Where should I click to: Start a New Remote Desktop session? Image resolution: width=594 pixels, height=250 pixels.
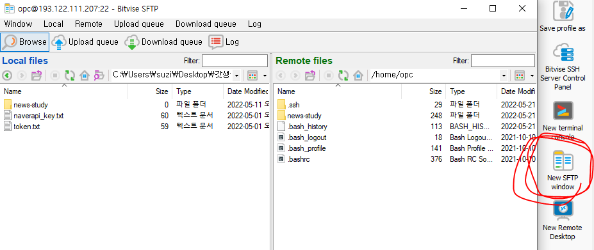coord(563,220)
